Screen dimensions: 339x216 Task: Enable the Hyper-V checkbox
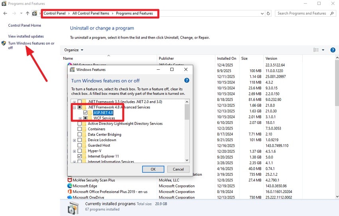point(79,151)
